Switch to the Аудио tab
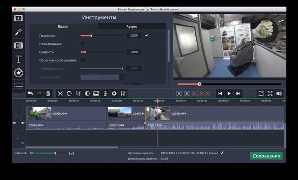This screenshot has width=298, height=180. (x=132, y=27)
